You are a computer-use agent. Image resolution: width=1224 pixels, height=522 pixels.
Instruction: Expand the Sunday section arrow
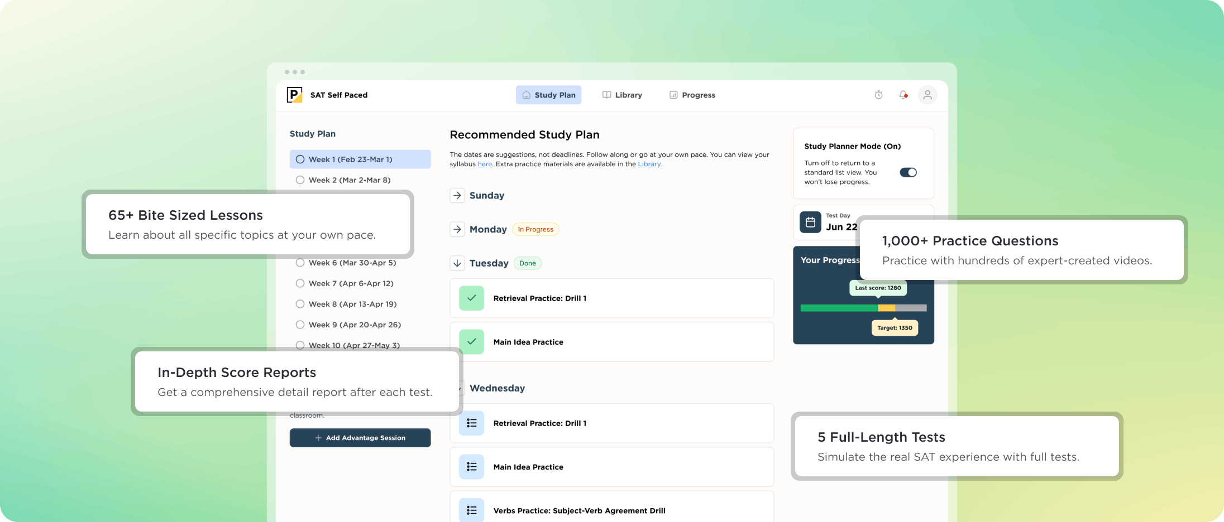[x=457, y=195]
